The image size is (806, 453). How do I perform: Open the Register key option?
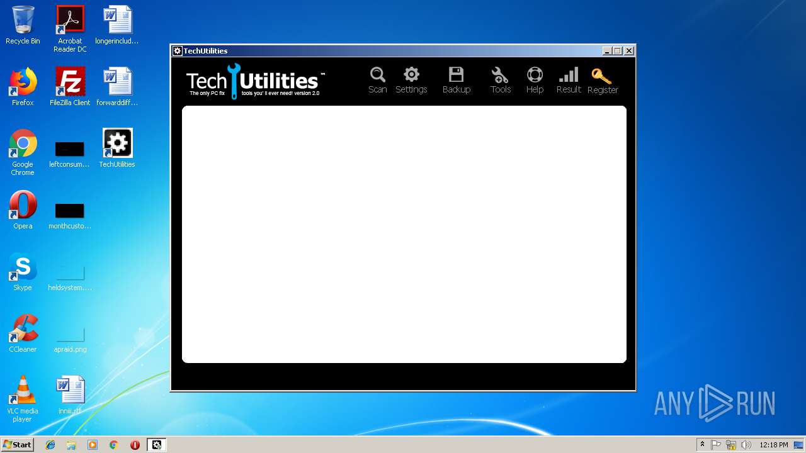(603, 81)
